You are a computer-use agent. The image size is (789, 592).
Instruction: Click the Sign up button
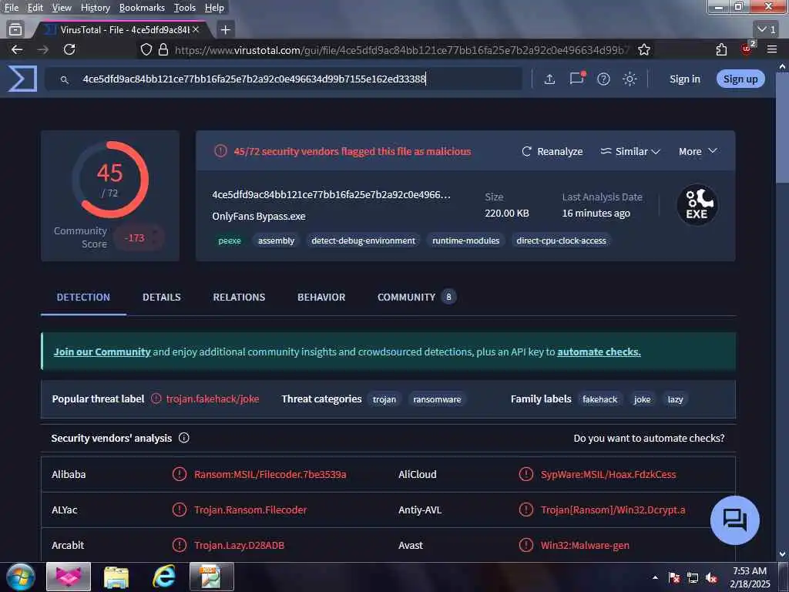tap(740, 79)
